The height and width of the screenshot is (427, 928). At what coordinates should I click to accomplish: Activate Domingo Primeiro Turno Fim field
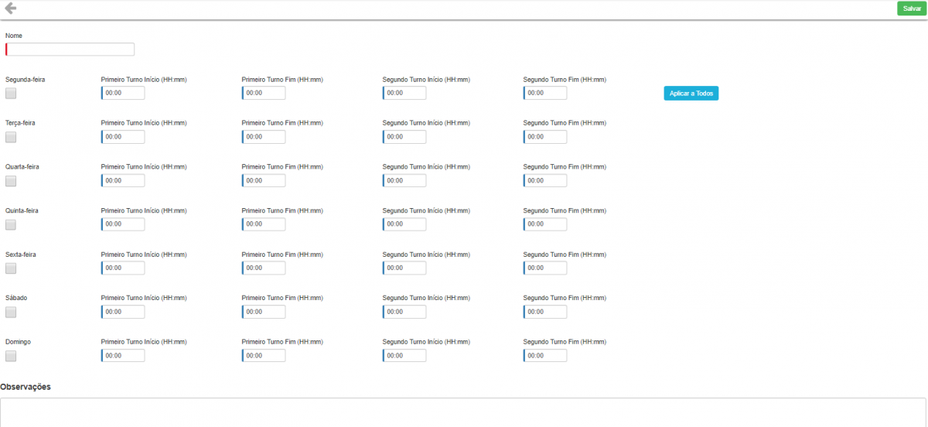click(x=264, y=355)
